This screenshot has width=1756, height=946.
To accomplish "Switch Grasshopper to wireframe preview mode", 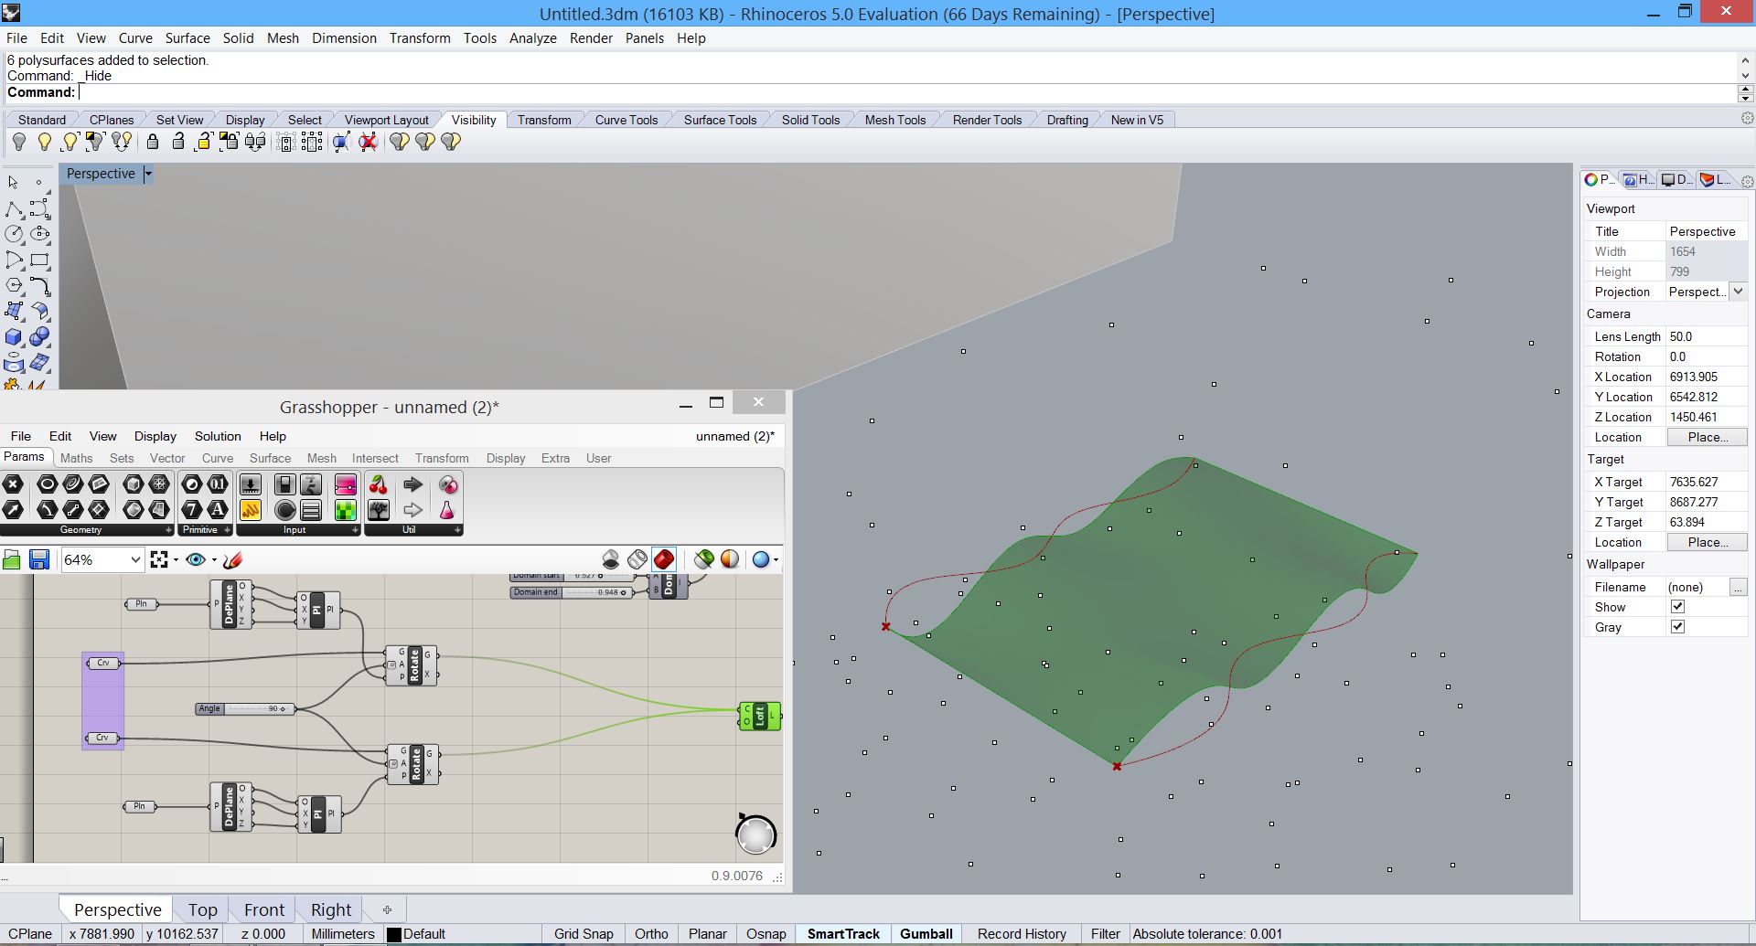I will tap(637, 559).
